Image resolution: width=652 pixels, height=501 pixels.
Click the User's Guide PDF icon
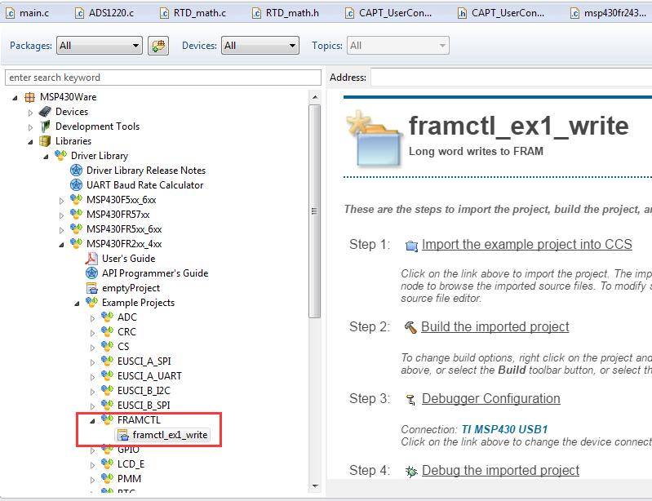click(x=91, y=258)
